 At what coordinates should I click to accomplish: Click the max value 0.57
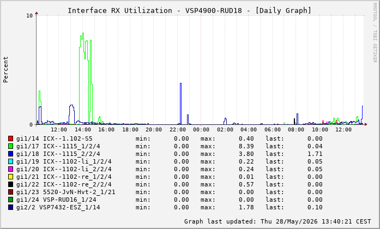[246, 184]
